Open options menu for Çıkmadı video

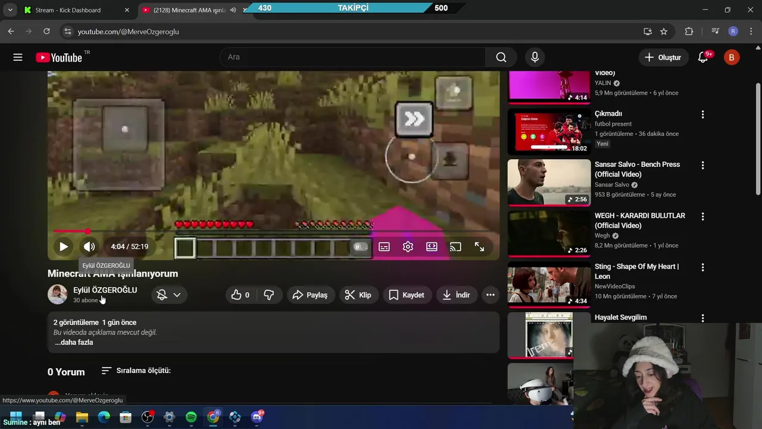(x=702, y=114)
